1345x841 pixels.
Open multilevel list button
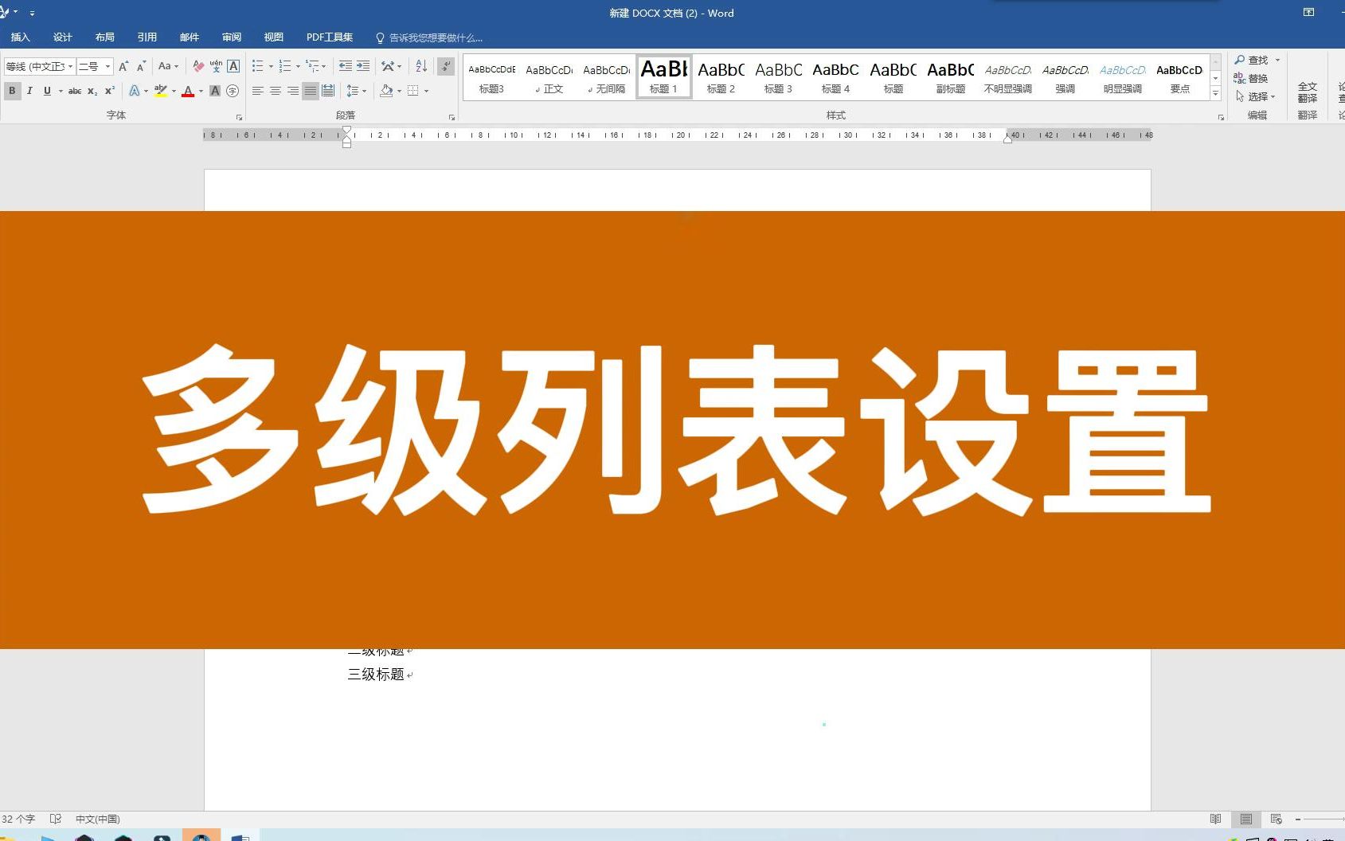tap(316, 66)
